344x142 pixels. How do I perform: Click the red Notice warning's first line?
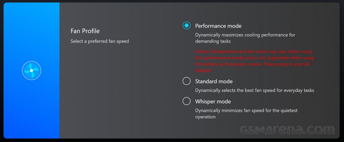(x=254, y=52)
